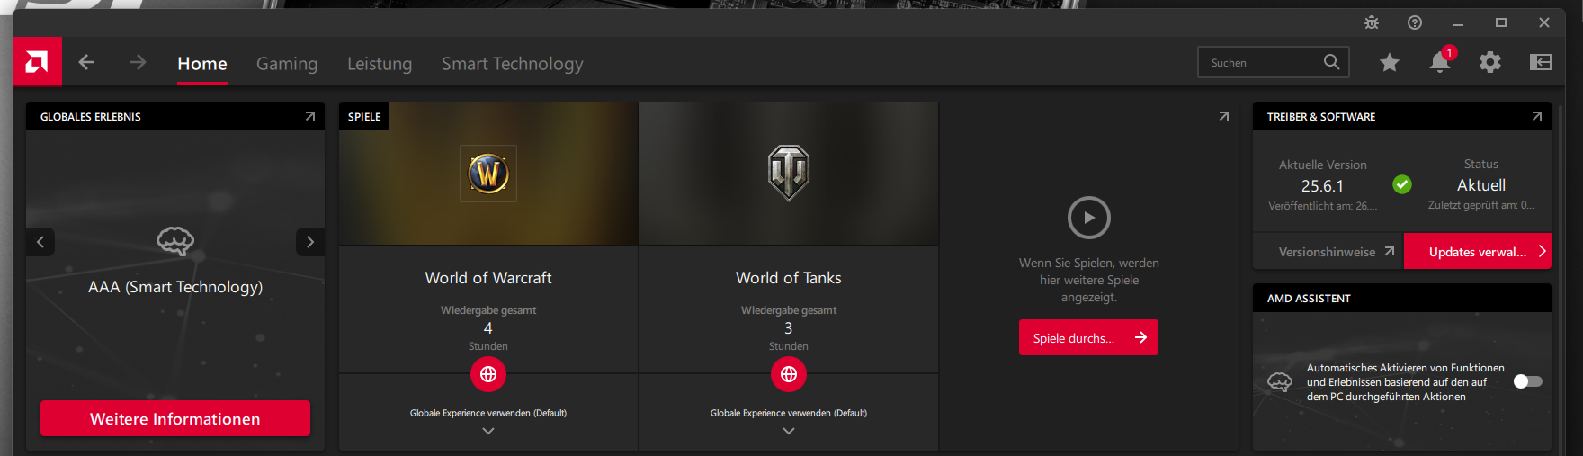The width and height of the screenshot is (1583, 456).
Task: Show next global experience profile
Action: [310, 242]
